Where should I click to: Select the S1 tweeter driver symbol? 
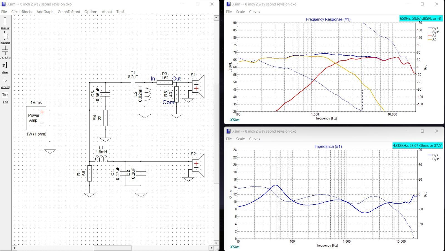coord(198,86)
